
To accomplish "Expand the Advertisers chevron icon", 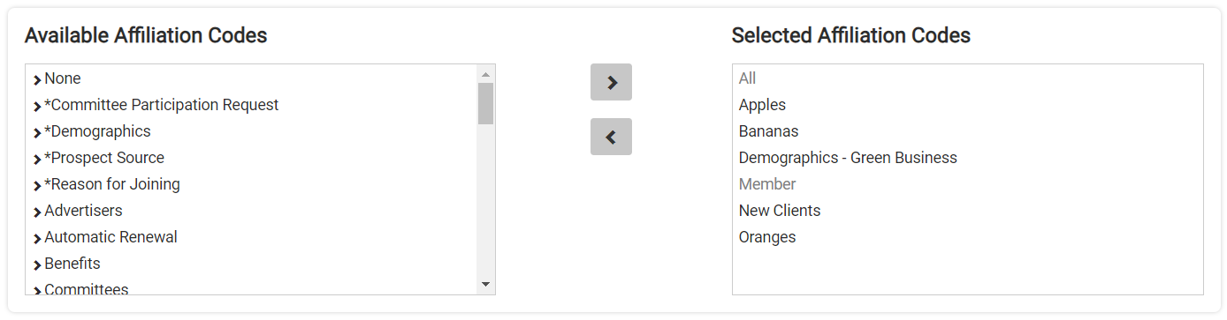I will 37,212.
